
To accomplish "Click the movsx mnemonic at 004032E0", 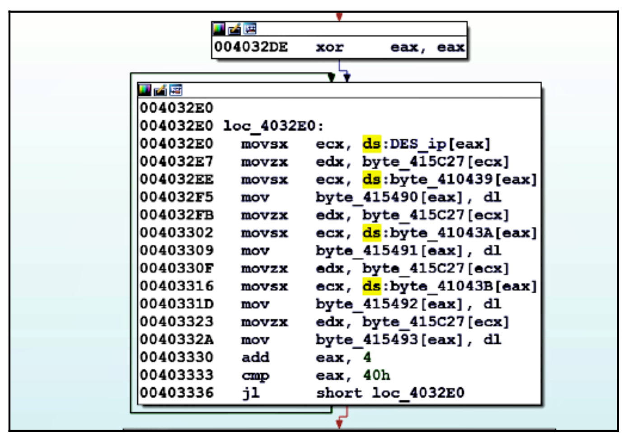I will [264, 144].
